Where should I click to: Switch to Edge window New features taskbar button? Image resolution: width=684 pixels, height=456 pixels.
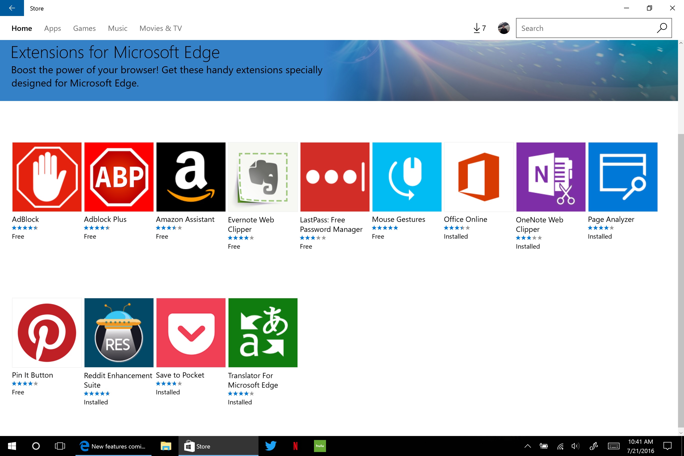pyautogui.click(x=113, y=446)
